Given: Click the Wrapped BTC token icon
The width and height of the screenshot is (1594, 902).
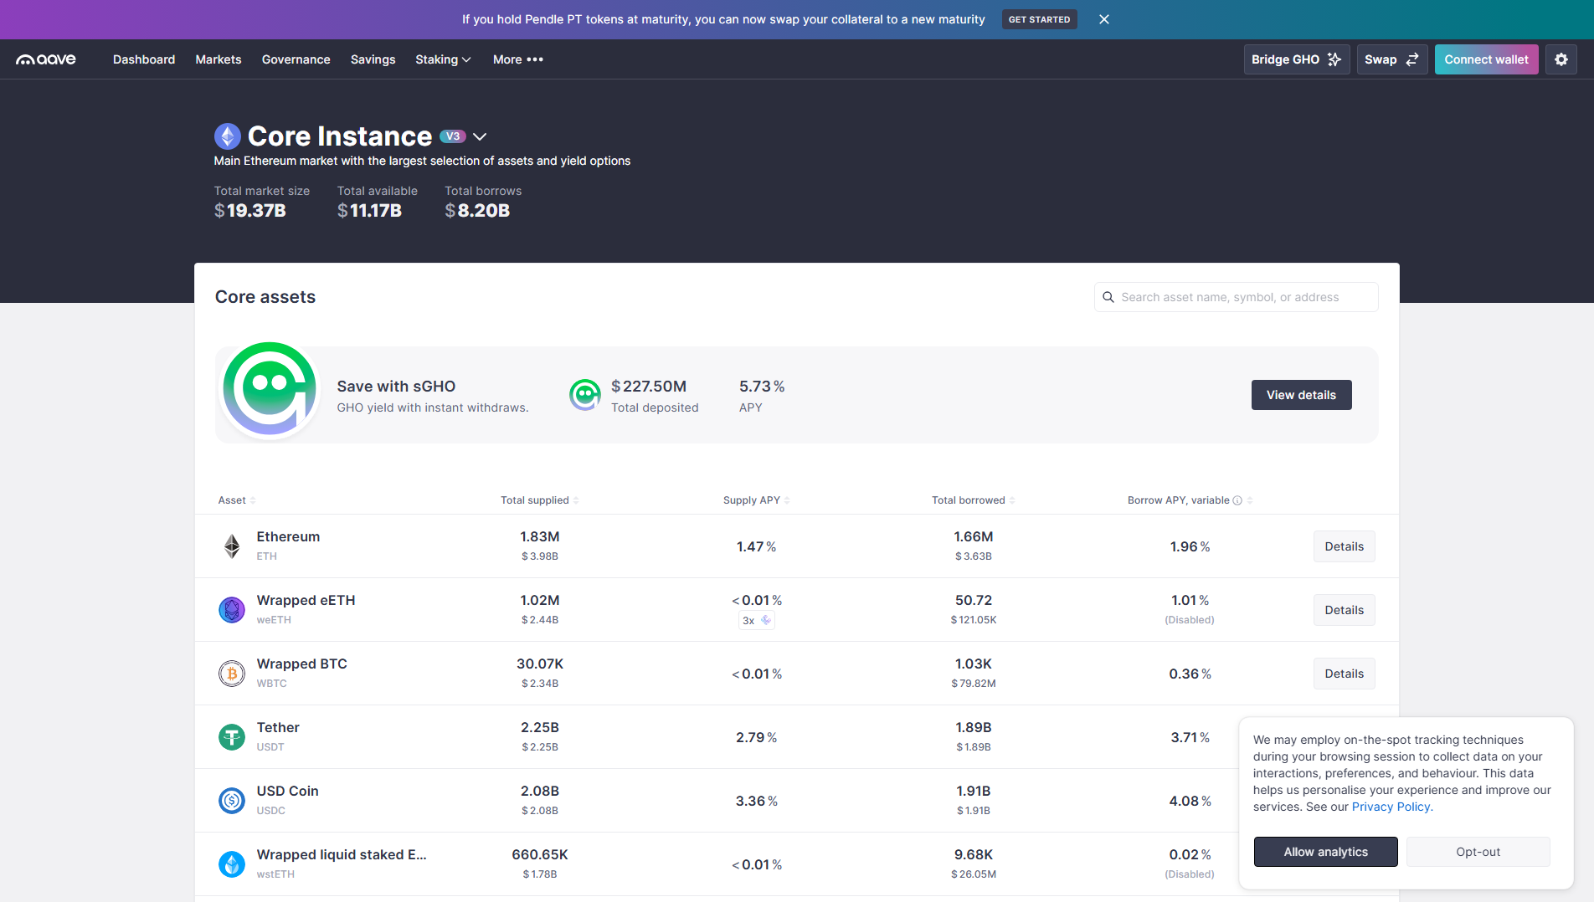Looking at the screenshot, I should [x=232, y=674].
